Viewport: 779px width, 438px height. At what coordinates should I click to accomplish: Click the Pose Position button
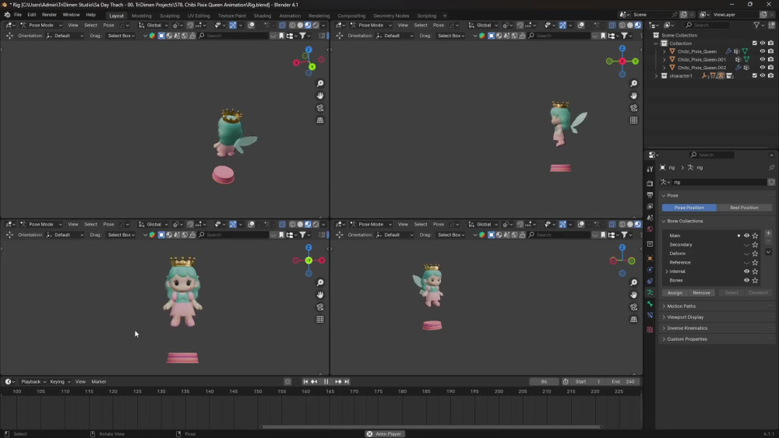(x=689, y=208)
